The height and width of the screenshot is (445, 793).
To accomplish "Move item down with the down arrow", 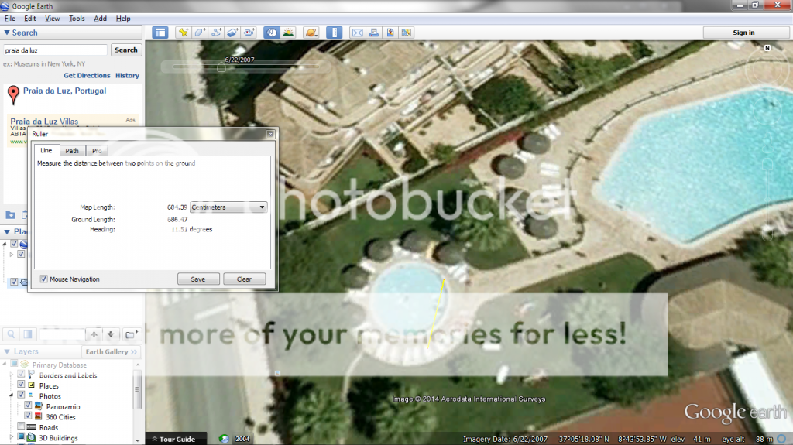I will 111,334.
